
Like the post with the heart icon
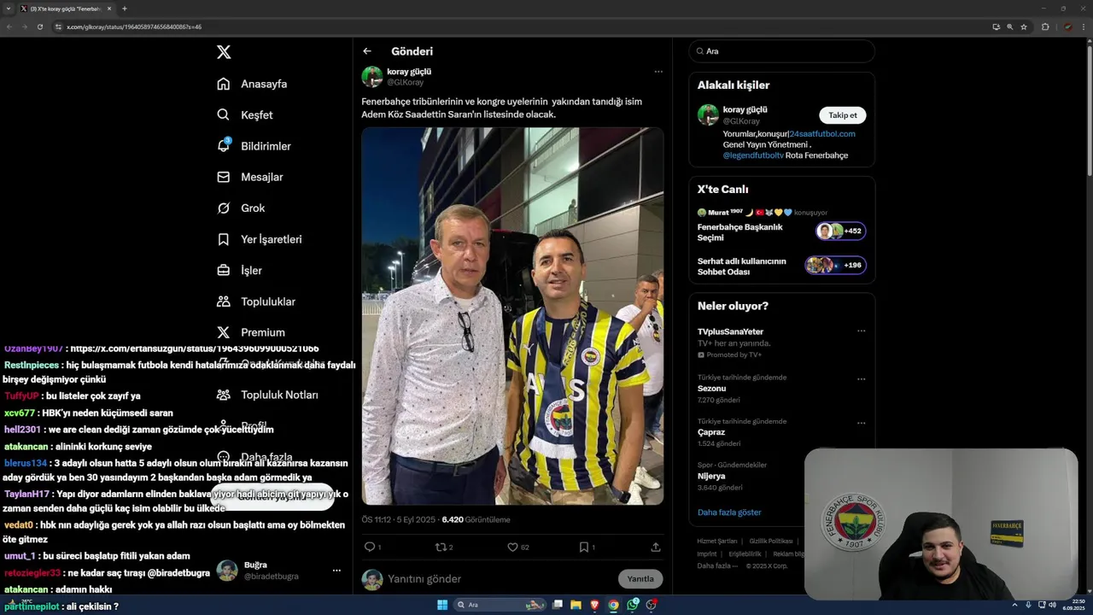(512, 547)
